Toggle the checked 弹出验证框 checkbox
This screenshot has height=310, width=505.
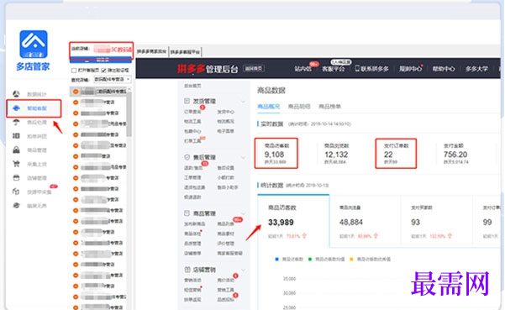(x=103, y=71)
